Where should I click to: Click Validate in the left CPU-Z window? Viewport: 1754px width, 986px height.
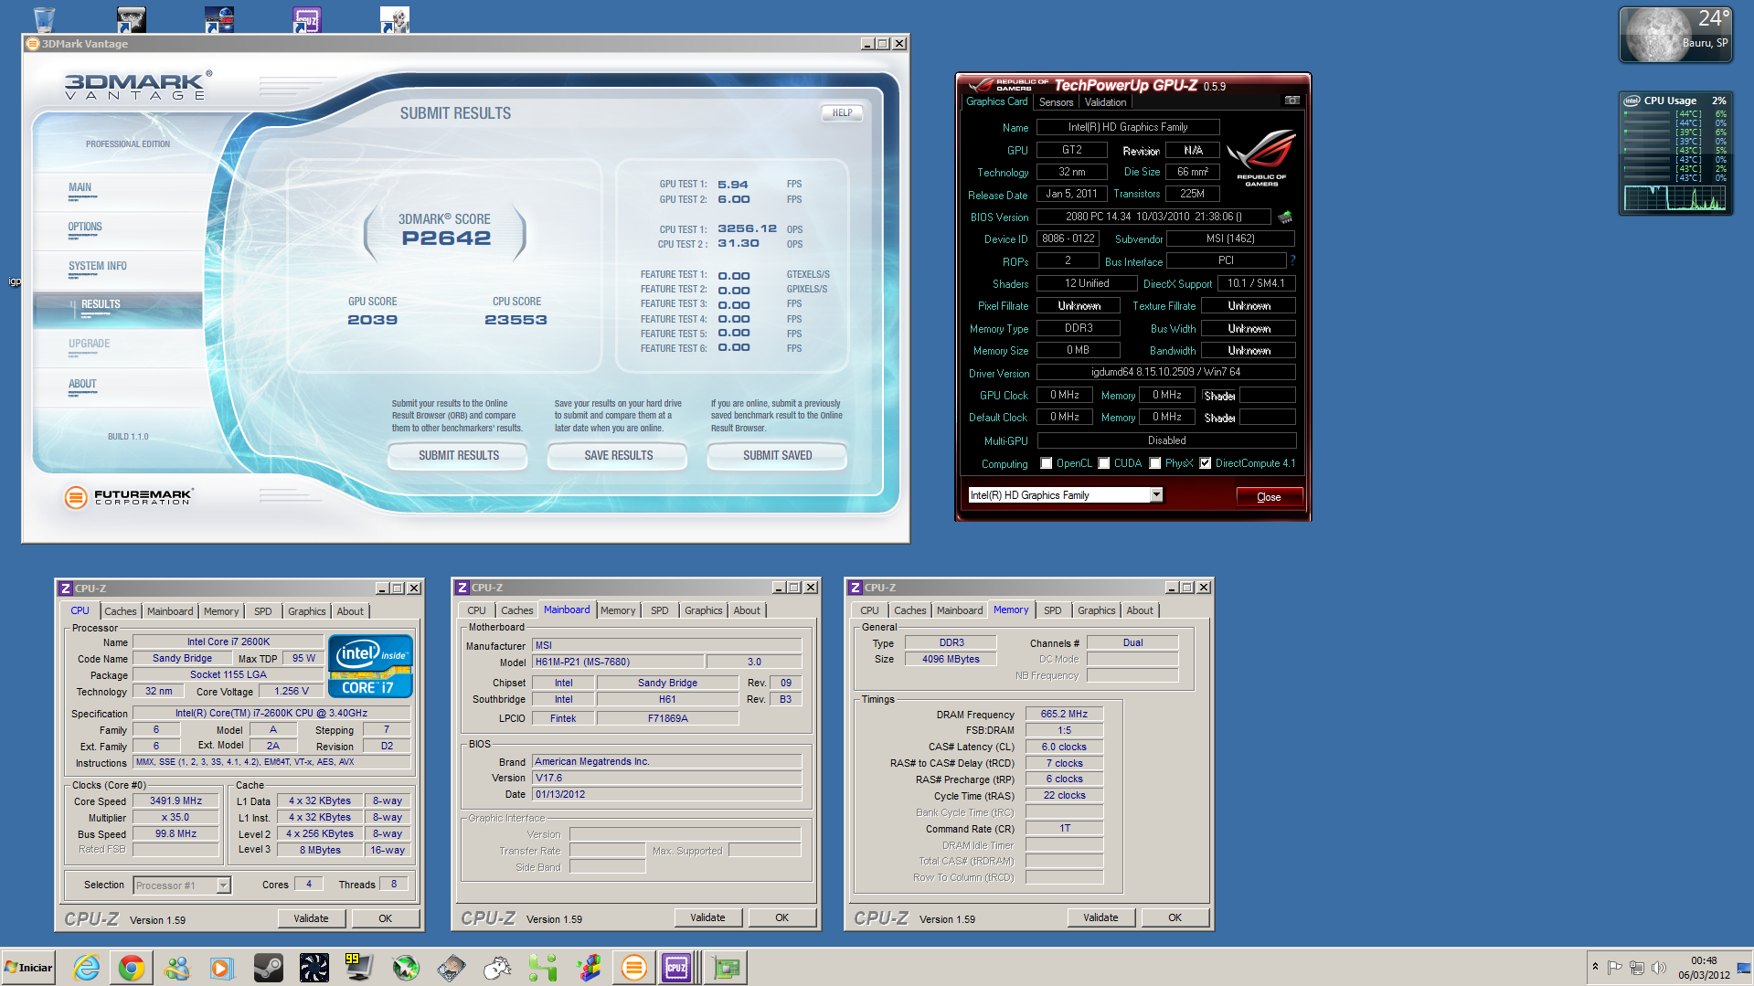tap(311, 918)
